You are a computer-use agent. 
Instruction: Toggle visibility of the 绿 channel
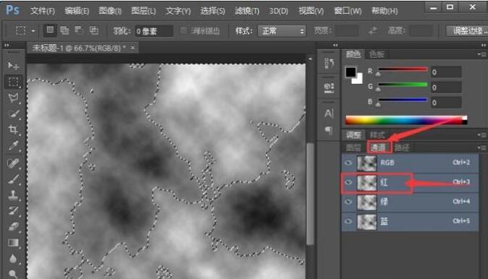(348, 202)
